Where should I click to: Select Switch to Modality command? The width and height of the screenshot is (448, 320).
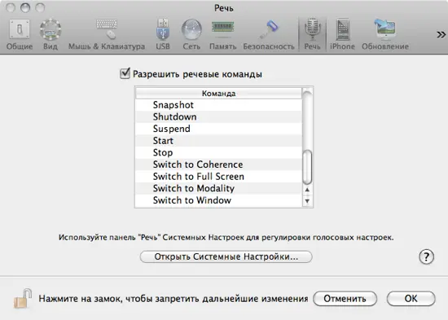(x=218, y=188)
